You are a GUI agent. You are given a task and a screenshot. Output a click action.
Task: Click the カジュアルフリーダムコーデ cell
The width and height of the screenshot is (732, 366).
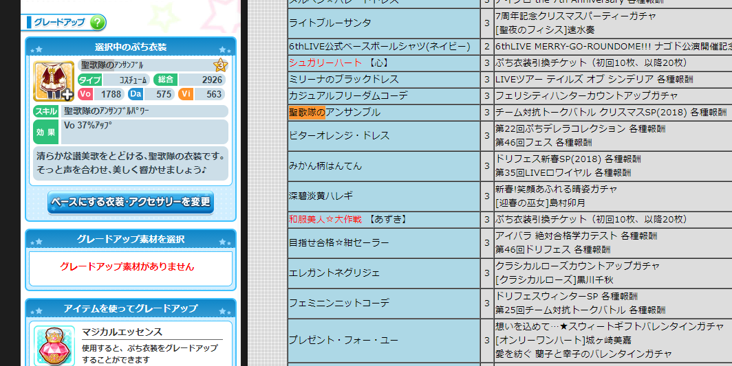point(384,96)
